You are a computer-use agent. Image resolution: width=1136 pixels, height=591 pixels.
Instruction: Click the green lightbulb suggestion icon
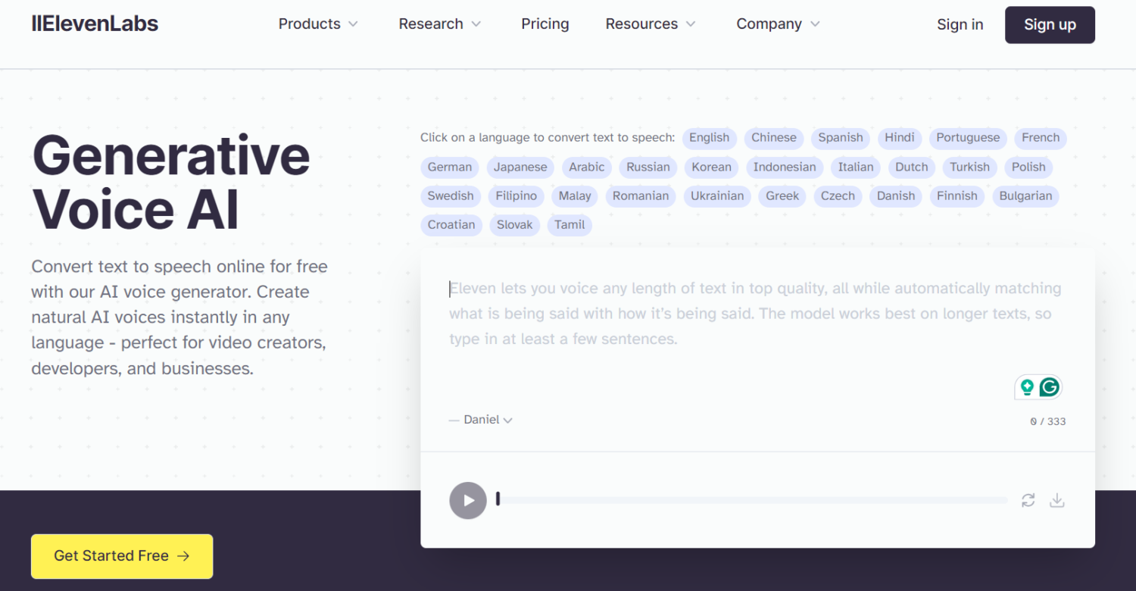click(1026, 387)
